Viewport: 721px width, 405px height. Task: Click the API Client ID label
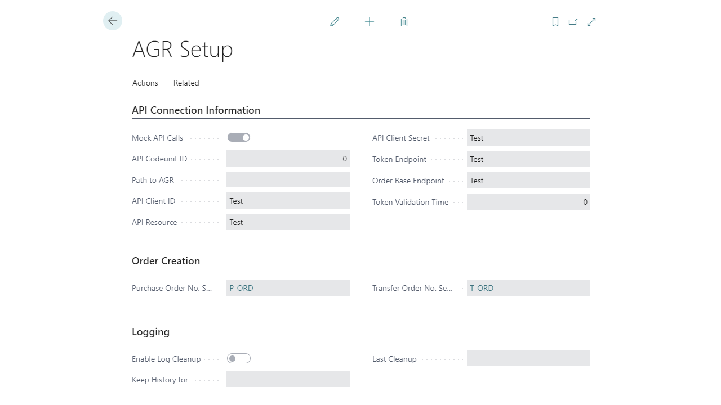pyautogui.click(x=154, y=201)
